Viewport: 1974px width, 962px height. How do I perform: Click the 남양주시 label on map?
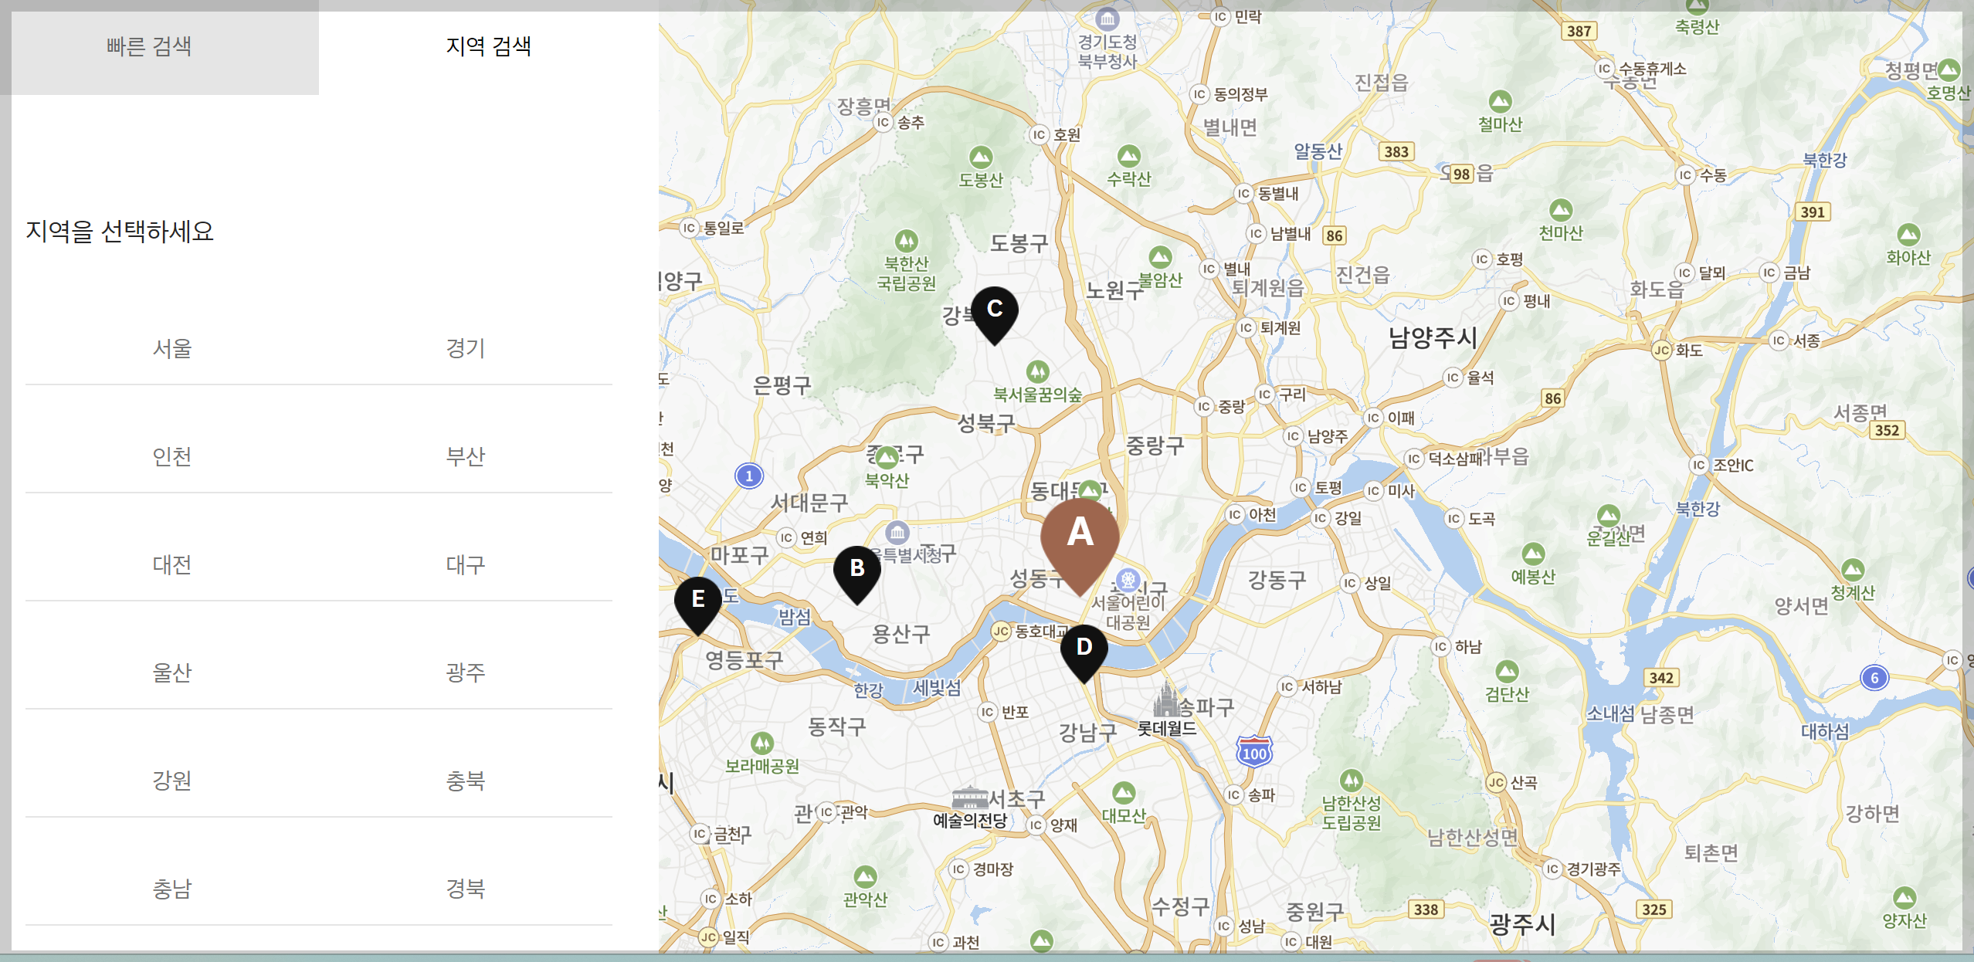pyautogui.click(x=1433, y=337)
